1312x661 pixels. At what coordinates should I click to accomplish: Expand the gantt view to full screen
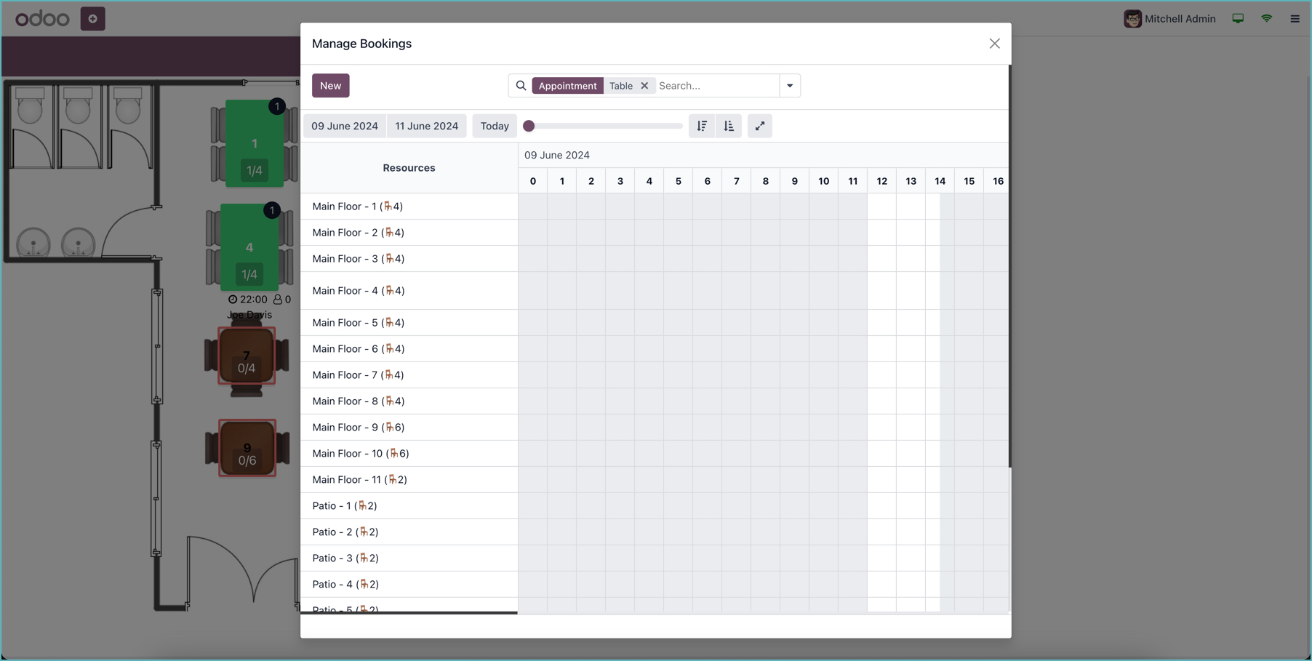(759, 126)
